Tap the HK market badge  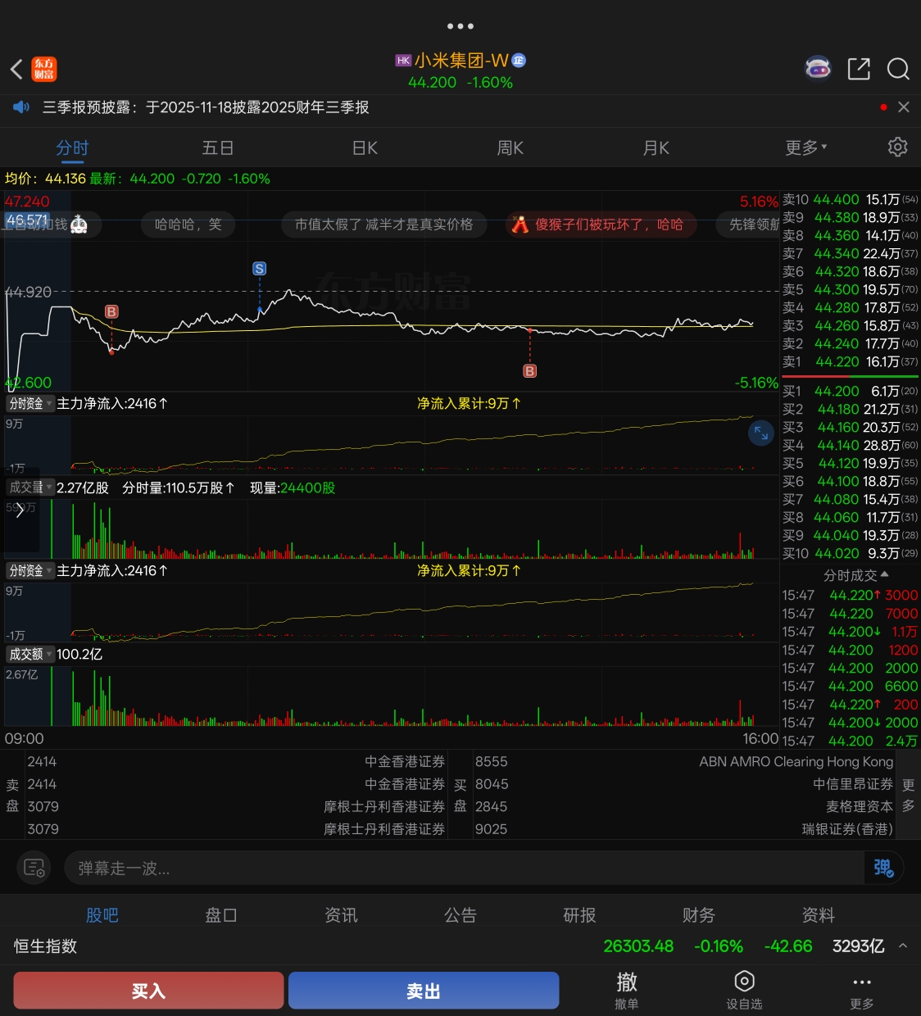coord(403,61)
